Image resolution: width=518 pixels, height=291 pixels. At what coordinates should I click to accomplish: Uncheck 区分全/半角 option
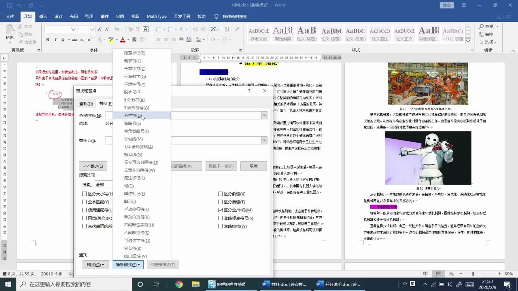pyautogui.click(x=220, y=210)
